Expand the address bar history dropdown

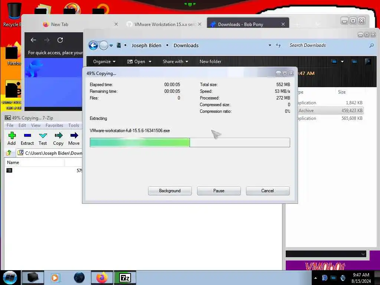(x=270, y=45)
